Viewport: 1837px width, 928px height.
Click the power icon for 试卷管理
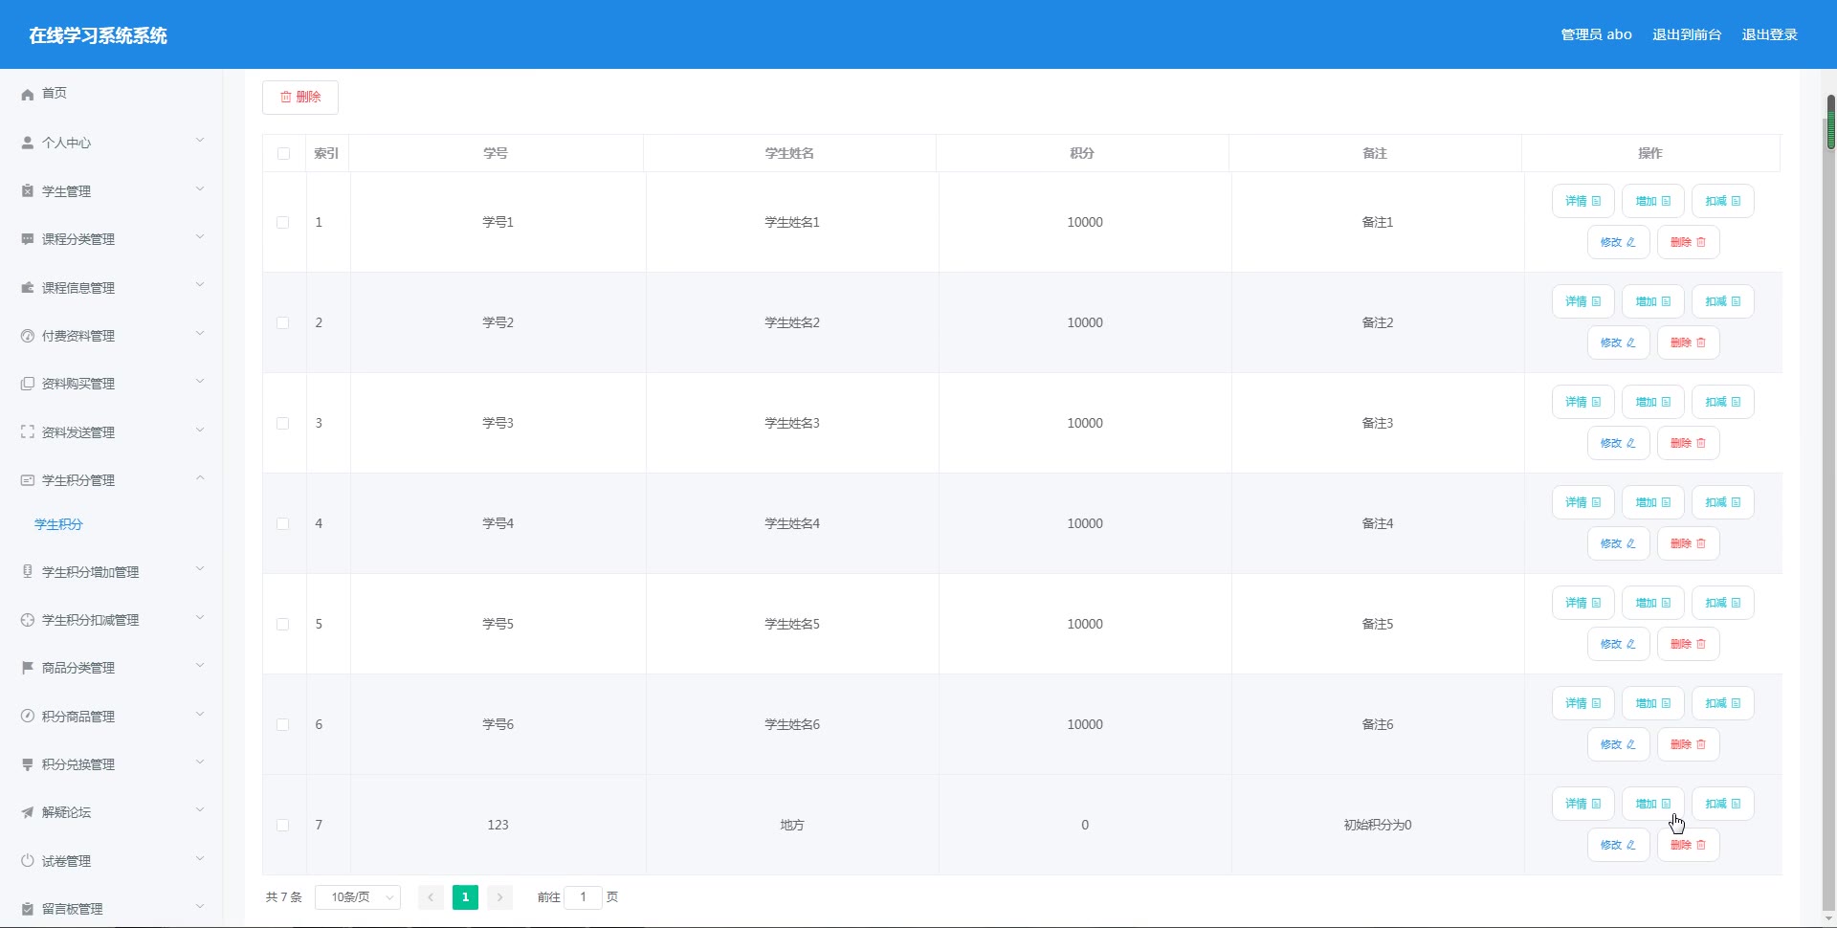pyautogui.click(x=28, y=861)
